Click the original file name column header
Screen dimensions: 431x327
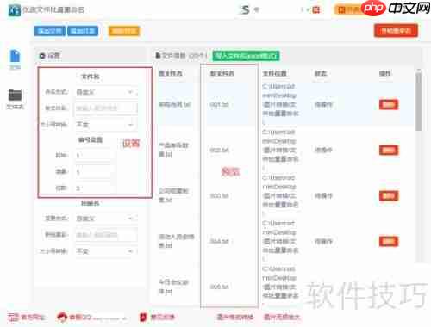(171, 73)
